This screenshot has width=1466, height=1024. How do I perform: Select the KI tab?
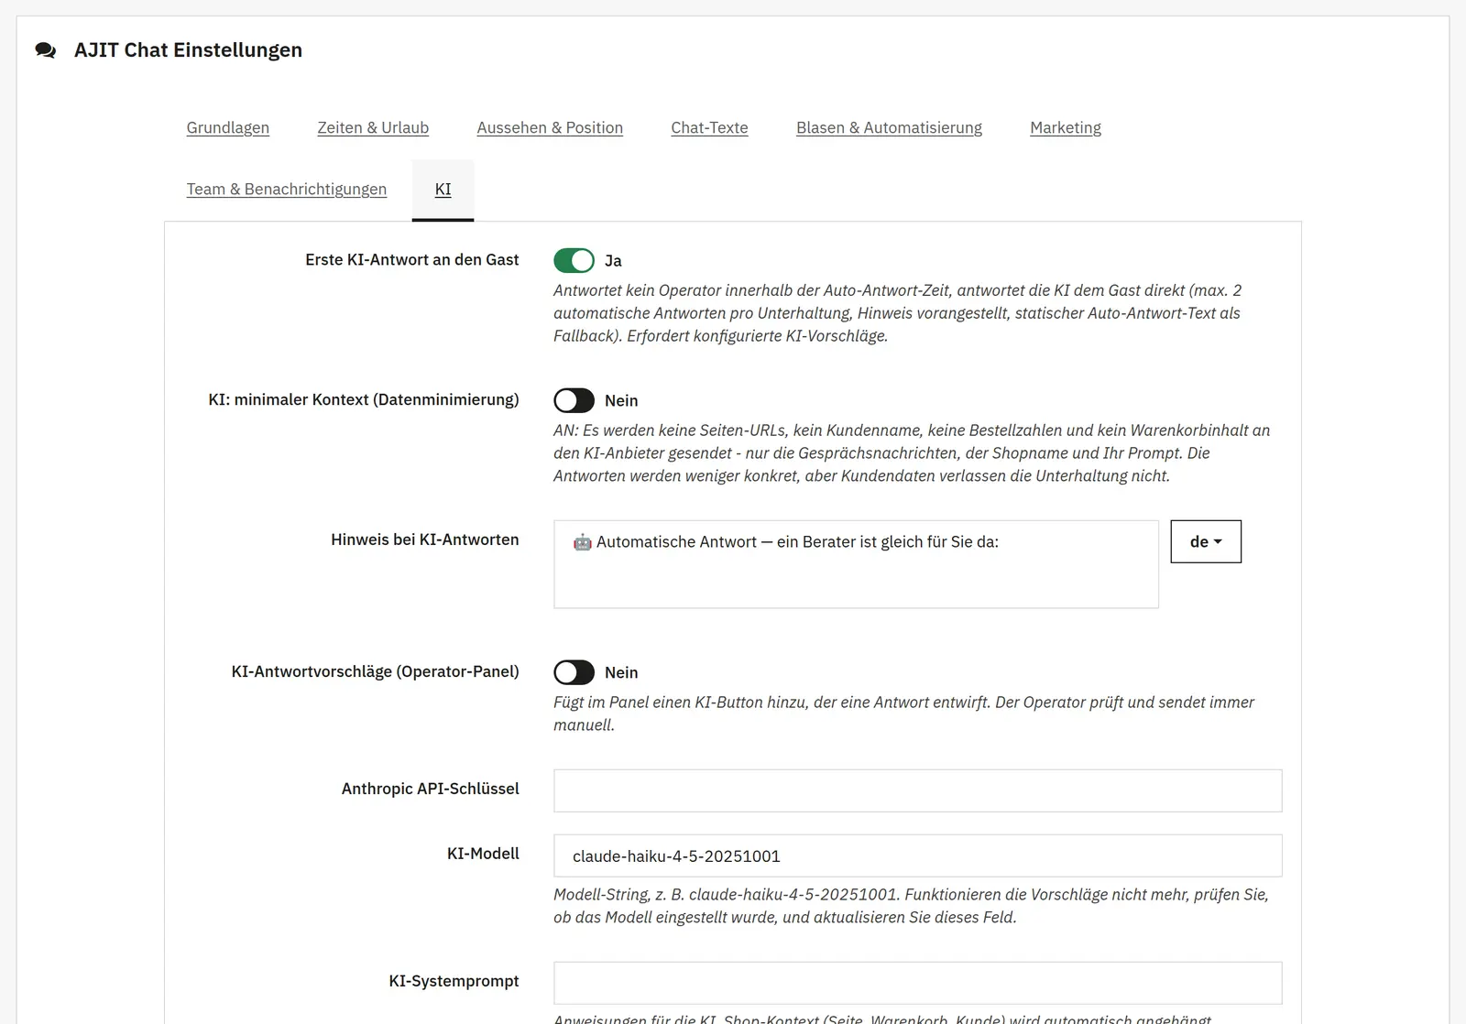[x=443, y=189]
